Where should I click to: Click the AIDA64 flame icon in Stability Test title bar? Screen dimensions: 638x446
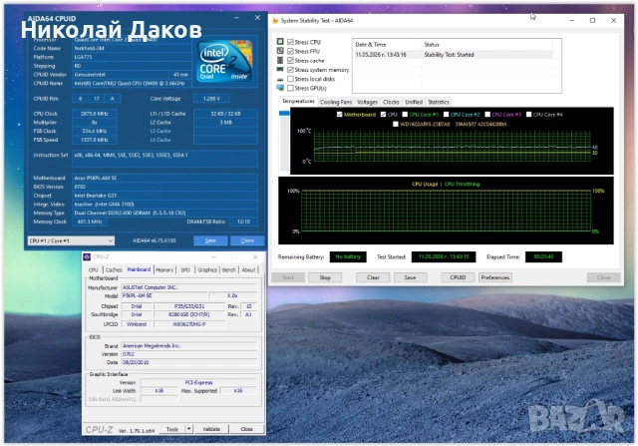[275, 20]
